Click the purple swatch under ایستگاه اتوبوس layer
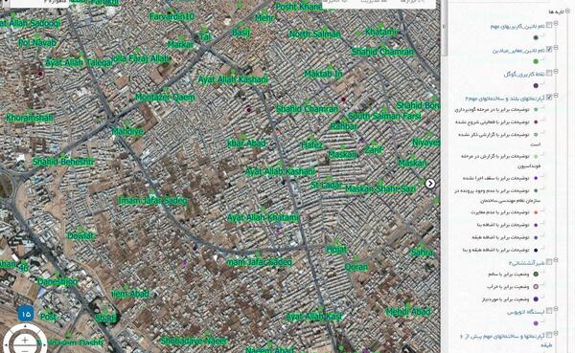575x353 pixels. [536, 323]
